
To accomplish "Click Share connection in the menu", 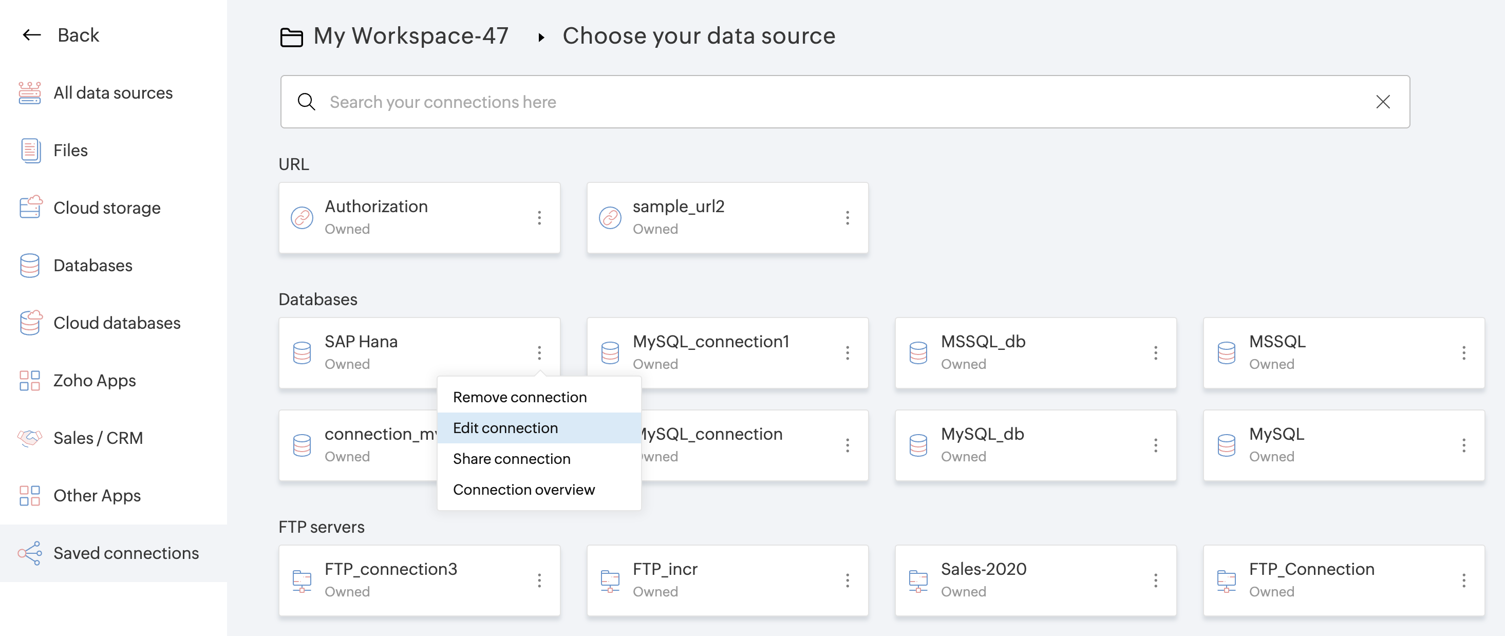I will tap(511, 459).
